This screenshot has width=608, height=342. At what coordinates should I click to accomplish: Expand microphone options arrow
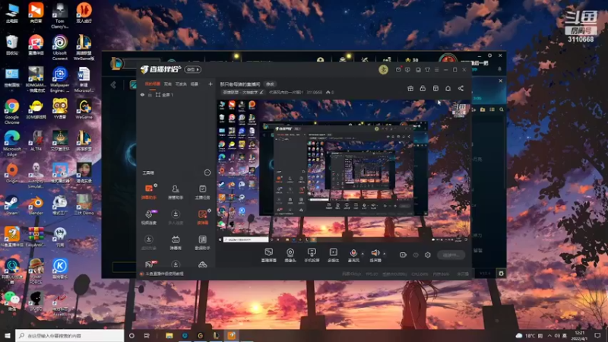(x=363, y=254)
